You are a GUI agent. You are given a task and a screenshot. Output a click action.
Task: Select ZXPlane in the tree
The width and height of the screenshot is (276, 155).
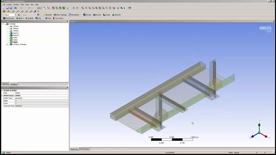tap(16, 28)
